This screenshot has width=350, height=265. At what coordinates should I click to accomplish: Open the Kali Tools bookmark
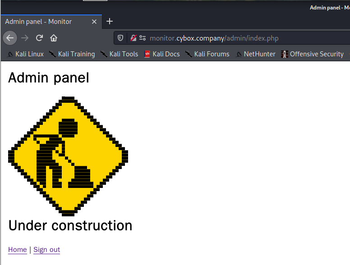pos(119,54)
